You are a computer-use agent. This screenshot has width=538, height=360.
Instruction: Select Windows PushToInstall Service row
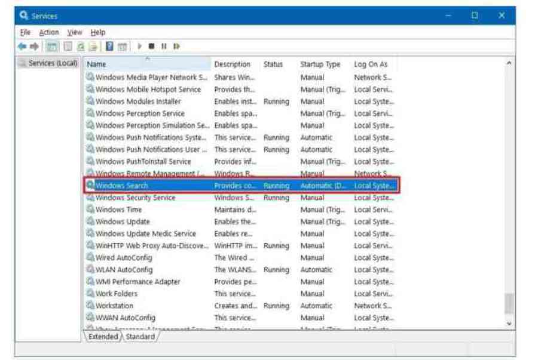[x=242, y=161]
